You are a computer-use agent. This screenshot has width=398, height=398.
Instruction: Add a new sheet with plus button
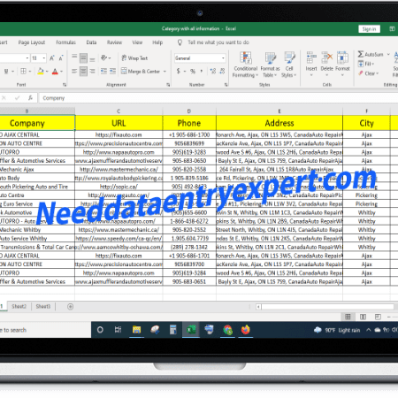coord(70,307)
